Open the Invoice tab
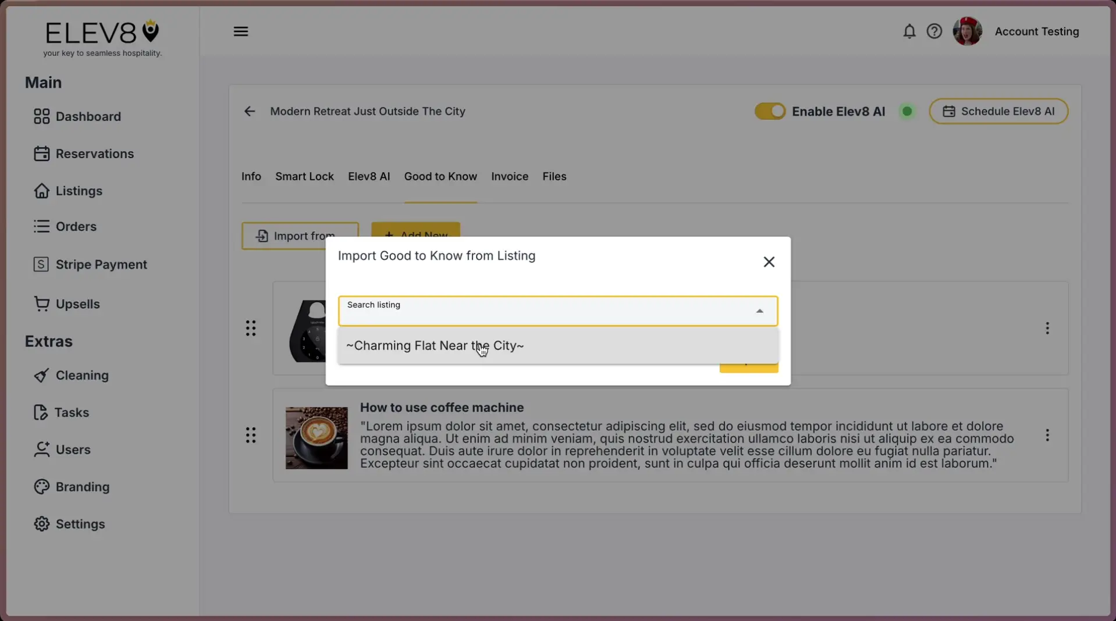Image resolution: width=1116 pixels, height=621 pixels. [509, 176]
